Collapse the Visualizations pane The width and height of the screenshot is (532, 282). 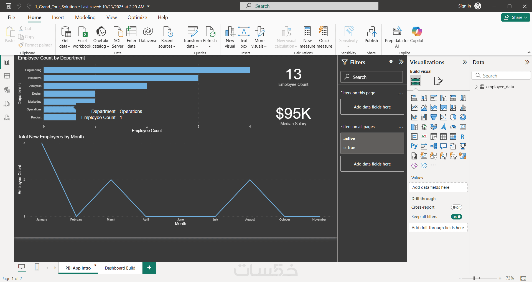(x=465, y=62)
